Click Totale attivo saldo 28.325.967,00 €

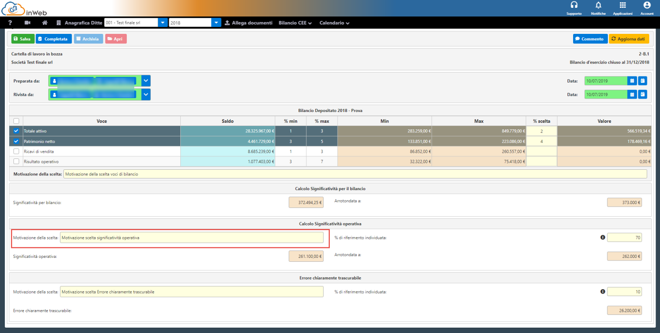click(228, 131)
